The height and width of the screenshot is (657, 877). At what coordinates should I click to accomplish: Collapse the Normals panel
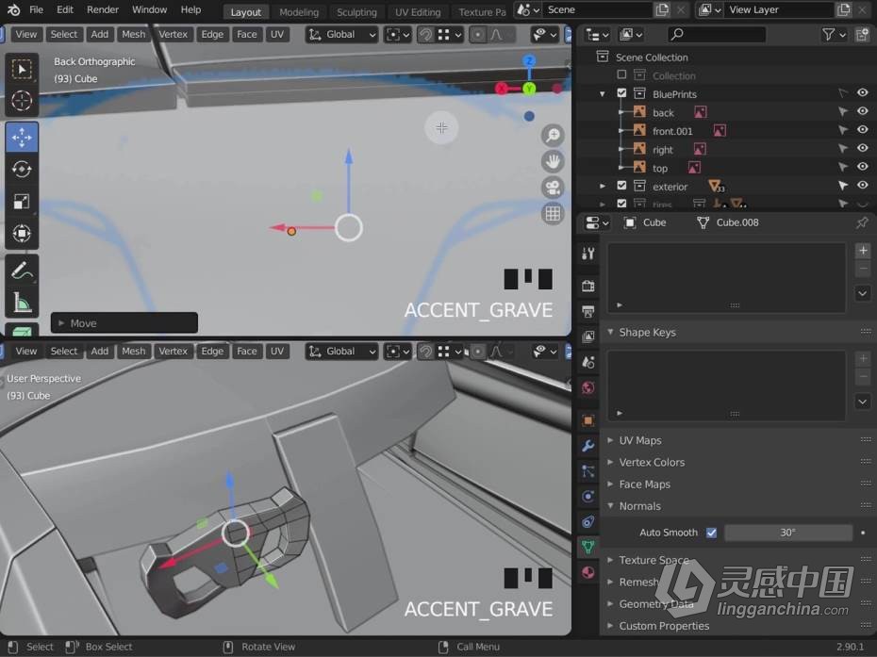point(610,506)
